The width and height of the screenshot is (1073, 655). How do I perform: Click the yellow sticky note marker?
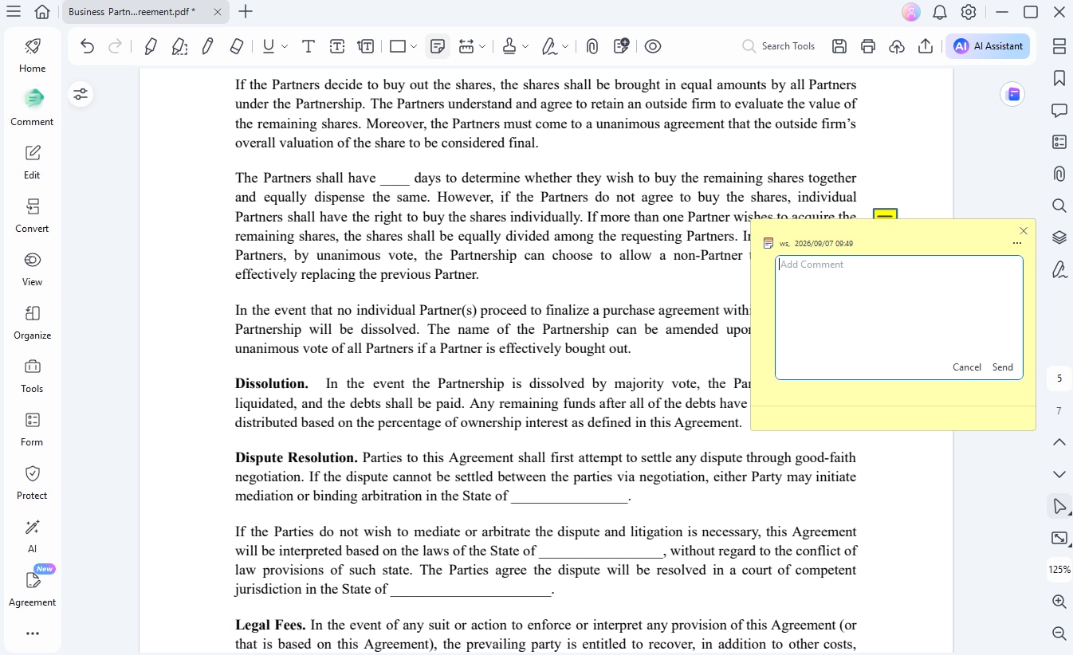tap(885, 215)
